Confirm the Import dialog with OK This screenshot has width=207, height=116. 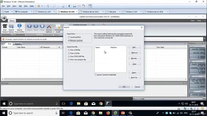124,87
